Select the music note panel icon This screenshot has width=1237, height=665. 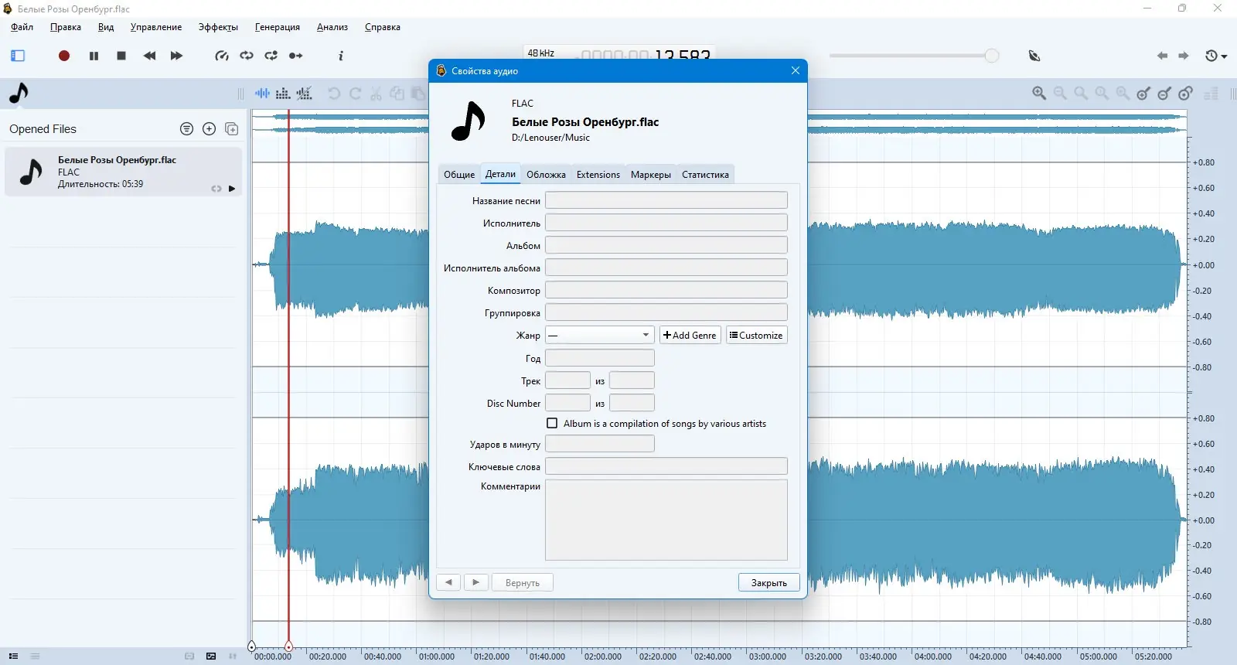pyautogui.click(x=19, y=94)
